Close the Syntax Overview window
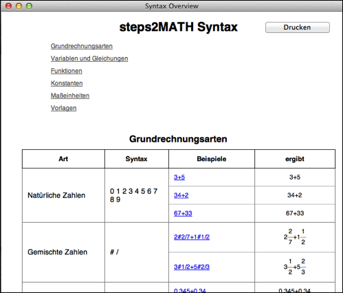 point(8,6)
